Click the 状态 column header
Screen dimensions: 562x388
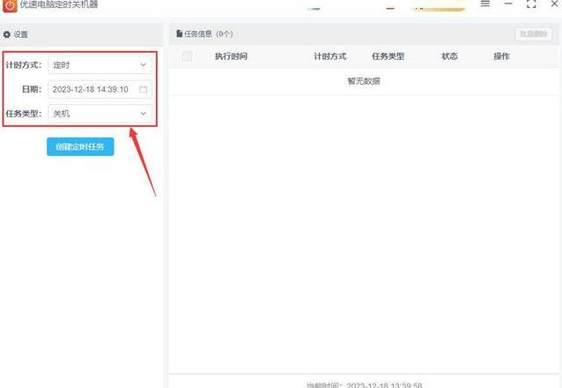pos(449,56)
